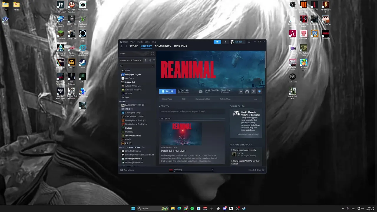This screenshot has height=212, width=377.
Task: Open Spotify from the taskbar
Action: click(x=192, y=208)
